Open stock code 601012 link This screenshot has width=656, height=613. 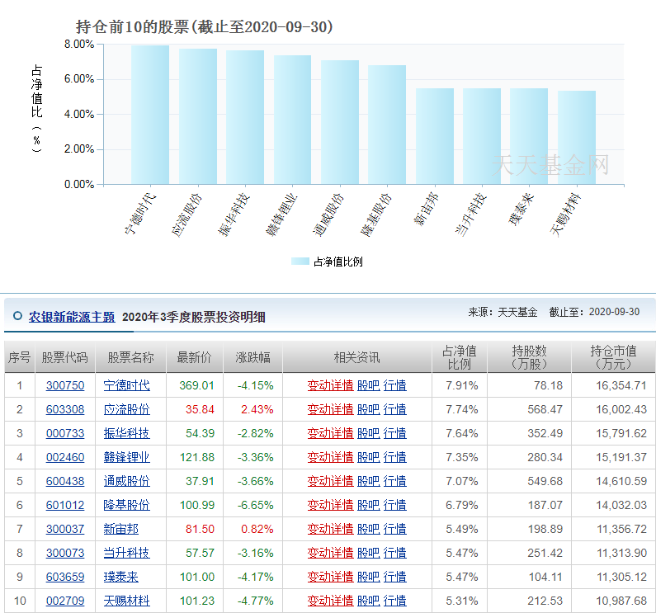(x=65, y=505)
